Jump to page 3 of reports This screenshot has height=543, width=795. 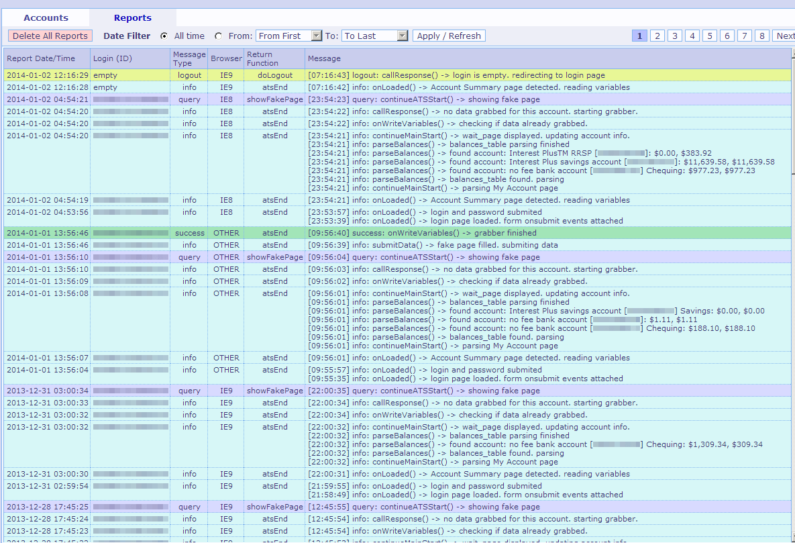click(x=675, y=36)
